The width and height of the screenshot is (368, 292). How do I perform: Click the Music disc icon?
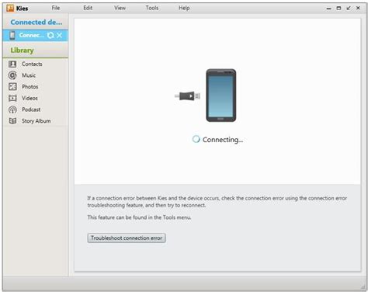click(12, 75)
